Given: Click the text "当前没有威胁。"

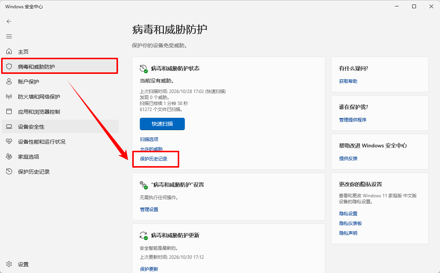Looking at the screenshot, I should coord(157,81).
